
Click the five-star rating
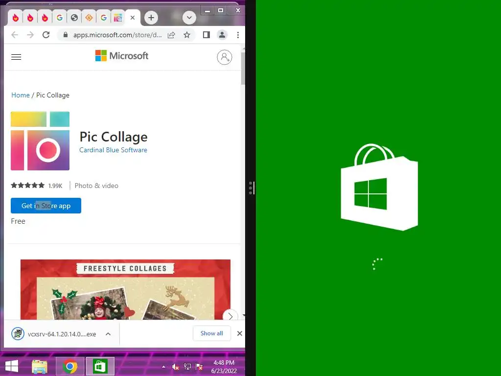point(28,185)
